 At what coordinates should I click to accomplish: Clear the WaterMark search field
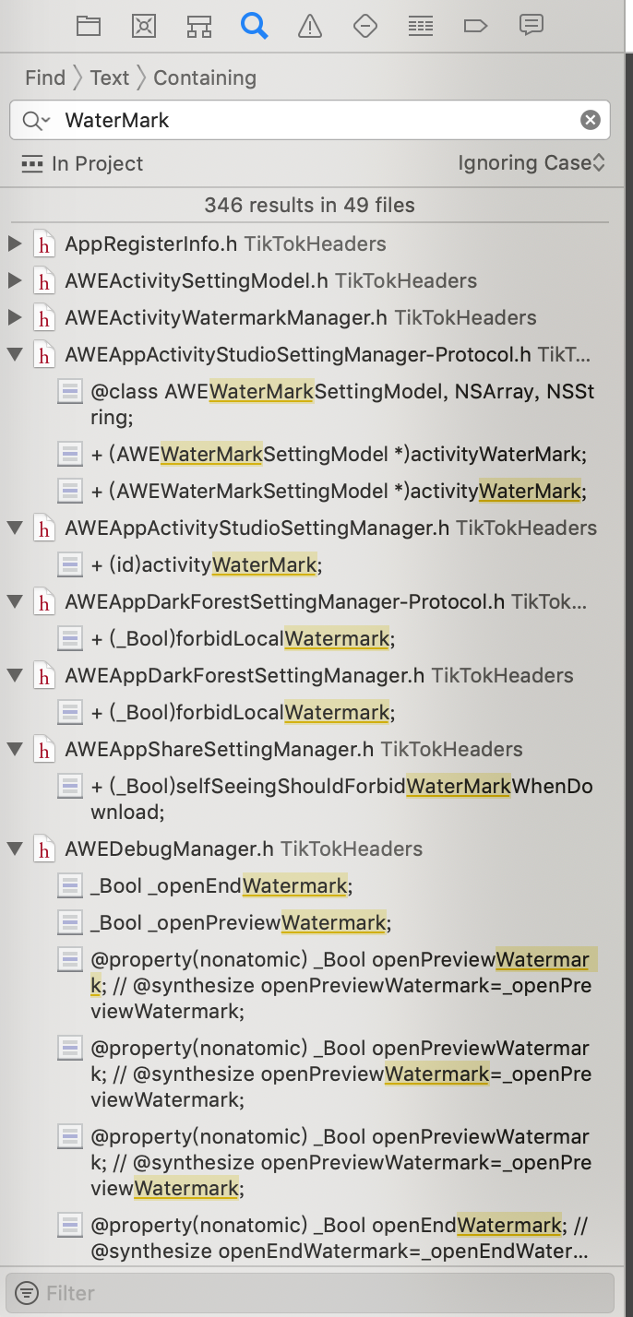click(x=590, y=120)
